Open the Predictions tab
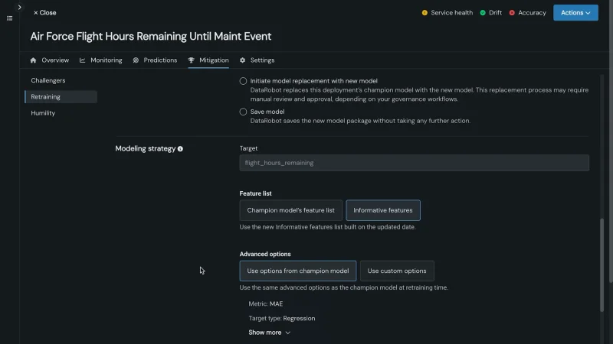This screenshot has height=344, width=613. click(x=155, y=60)
